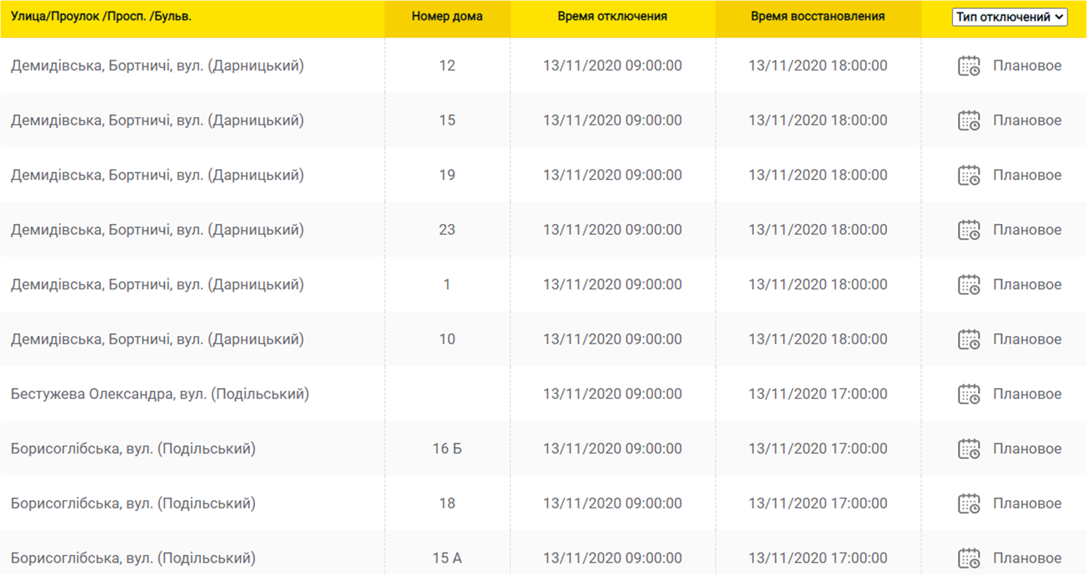Click calendar icon for Борисоглібська house 18
The height and width of the screenshot is (575, 1087).
(968, 504)
